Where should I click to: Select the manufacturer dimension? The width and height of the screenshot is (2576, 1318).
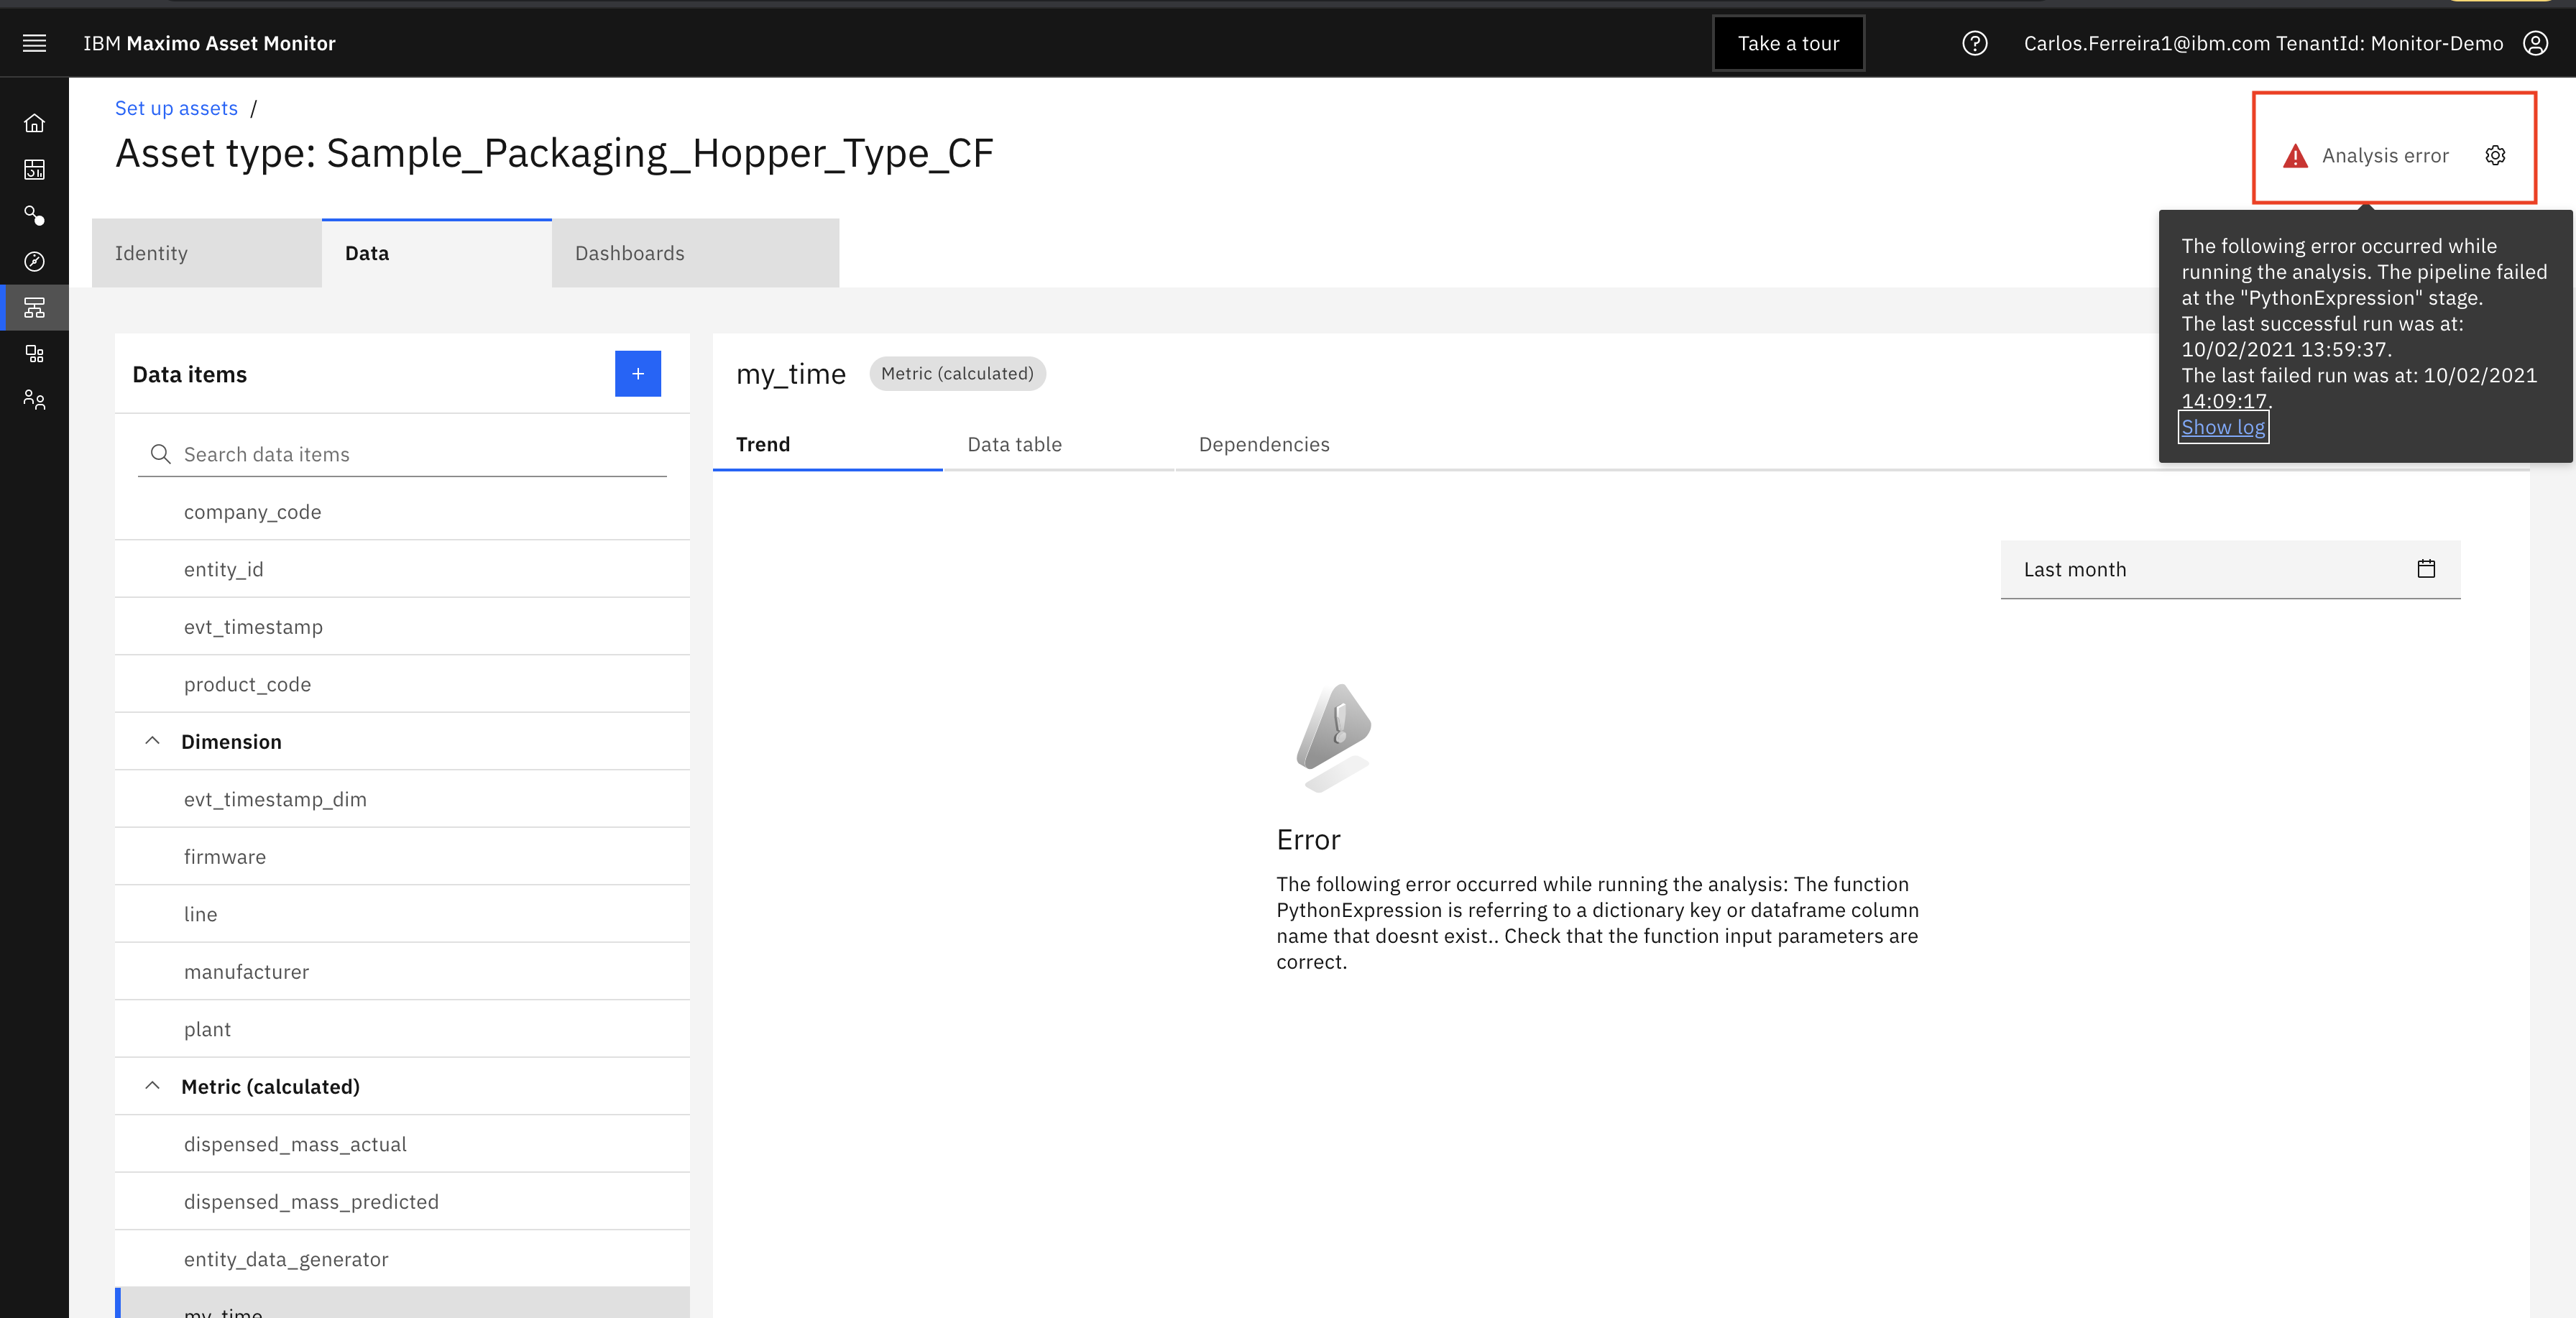[x=402, y=971]
